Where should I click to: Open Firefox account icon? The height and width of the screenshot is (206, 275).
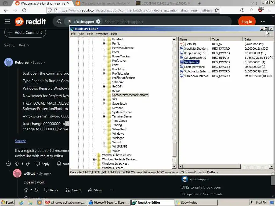coord(242,10)
